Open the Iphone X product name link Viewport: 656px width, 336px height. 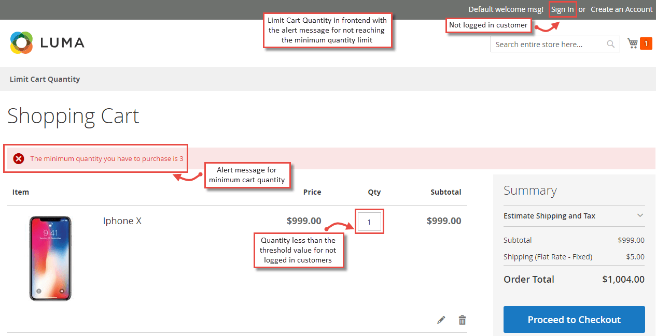pos(122,221)
